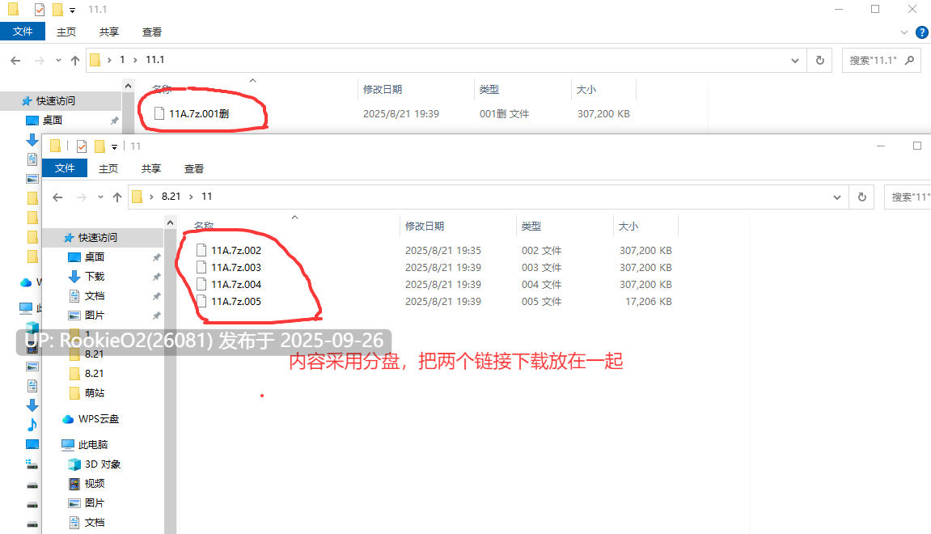Open 下载 in 11 window sidebar
931x534 pixels.
95,277
